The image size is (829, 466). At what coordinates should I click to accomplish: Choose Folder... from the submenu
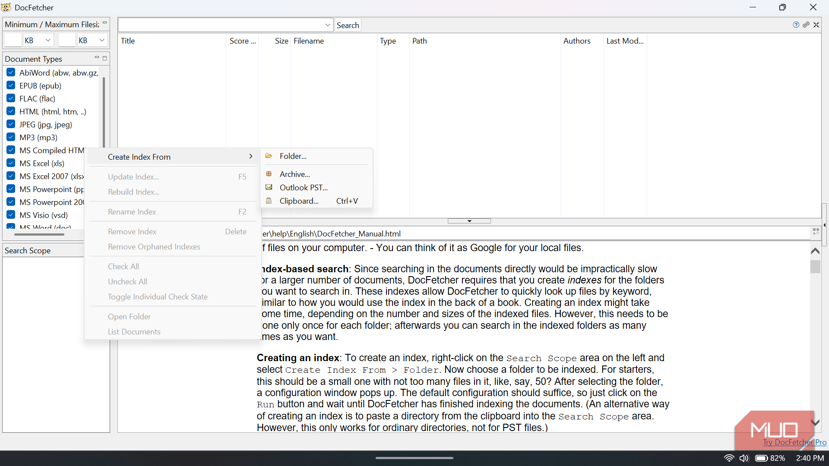(x=316, y=156)
